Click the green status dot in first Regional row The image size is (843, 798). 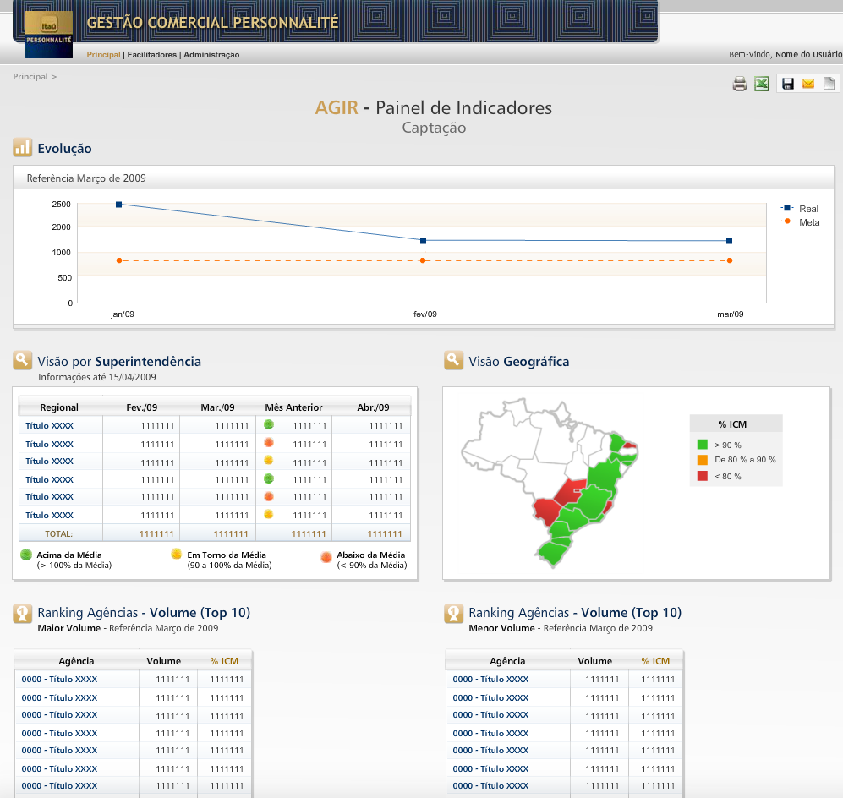[269, 424]
